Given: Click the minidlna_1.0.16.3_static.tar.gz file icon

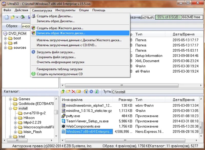Looking at the screenshot, I should point(63,111).
